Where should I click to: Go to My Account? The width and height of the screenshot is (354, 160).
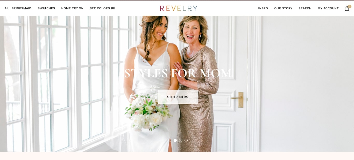tap(328, 8)
